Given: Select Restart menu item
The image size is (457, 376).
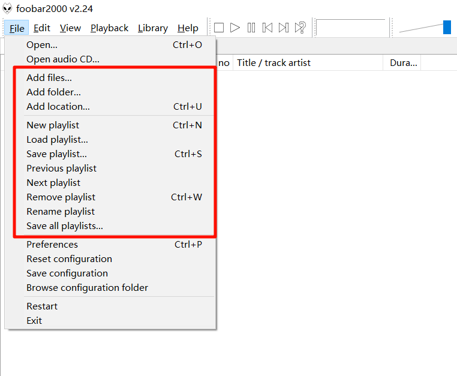Looking at the screenshot, I should pos(110,306).
